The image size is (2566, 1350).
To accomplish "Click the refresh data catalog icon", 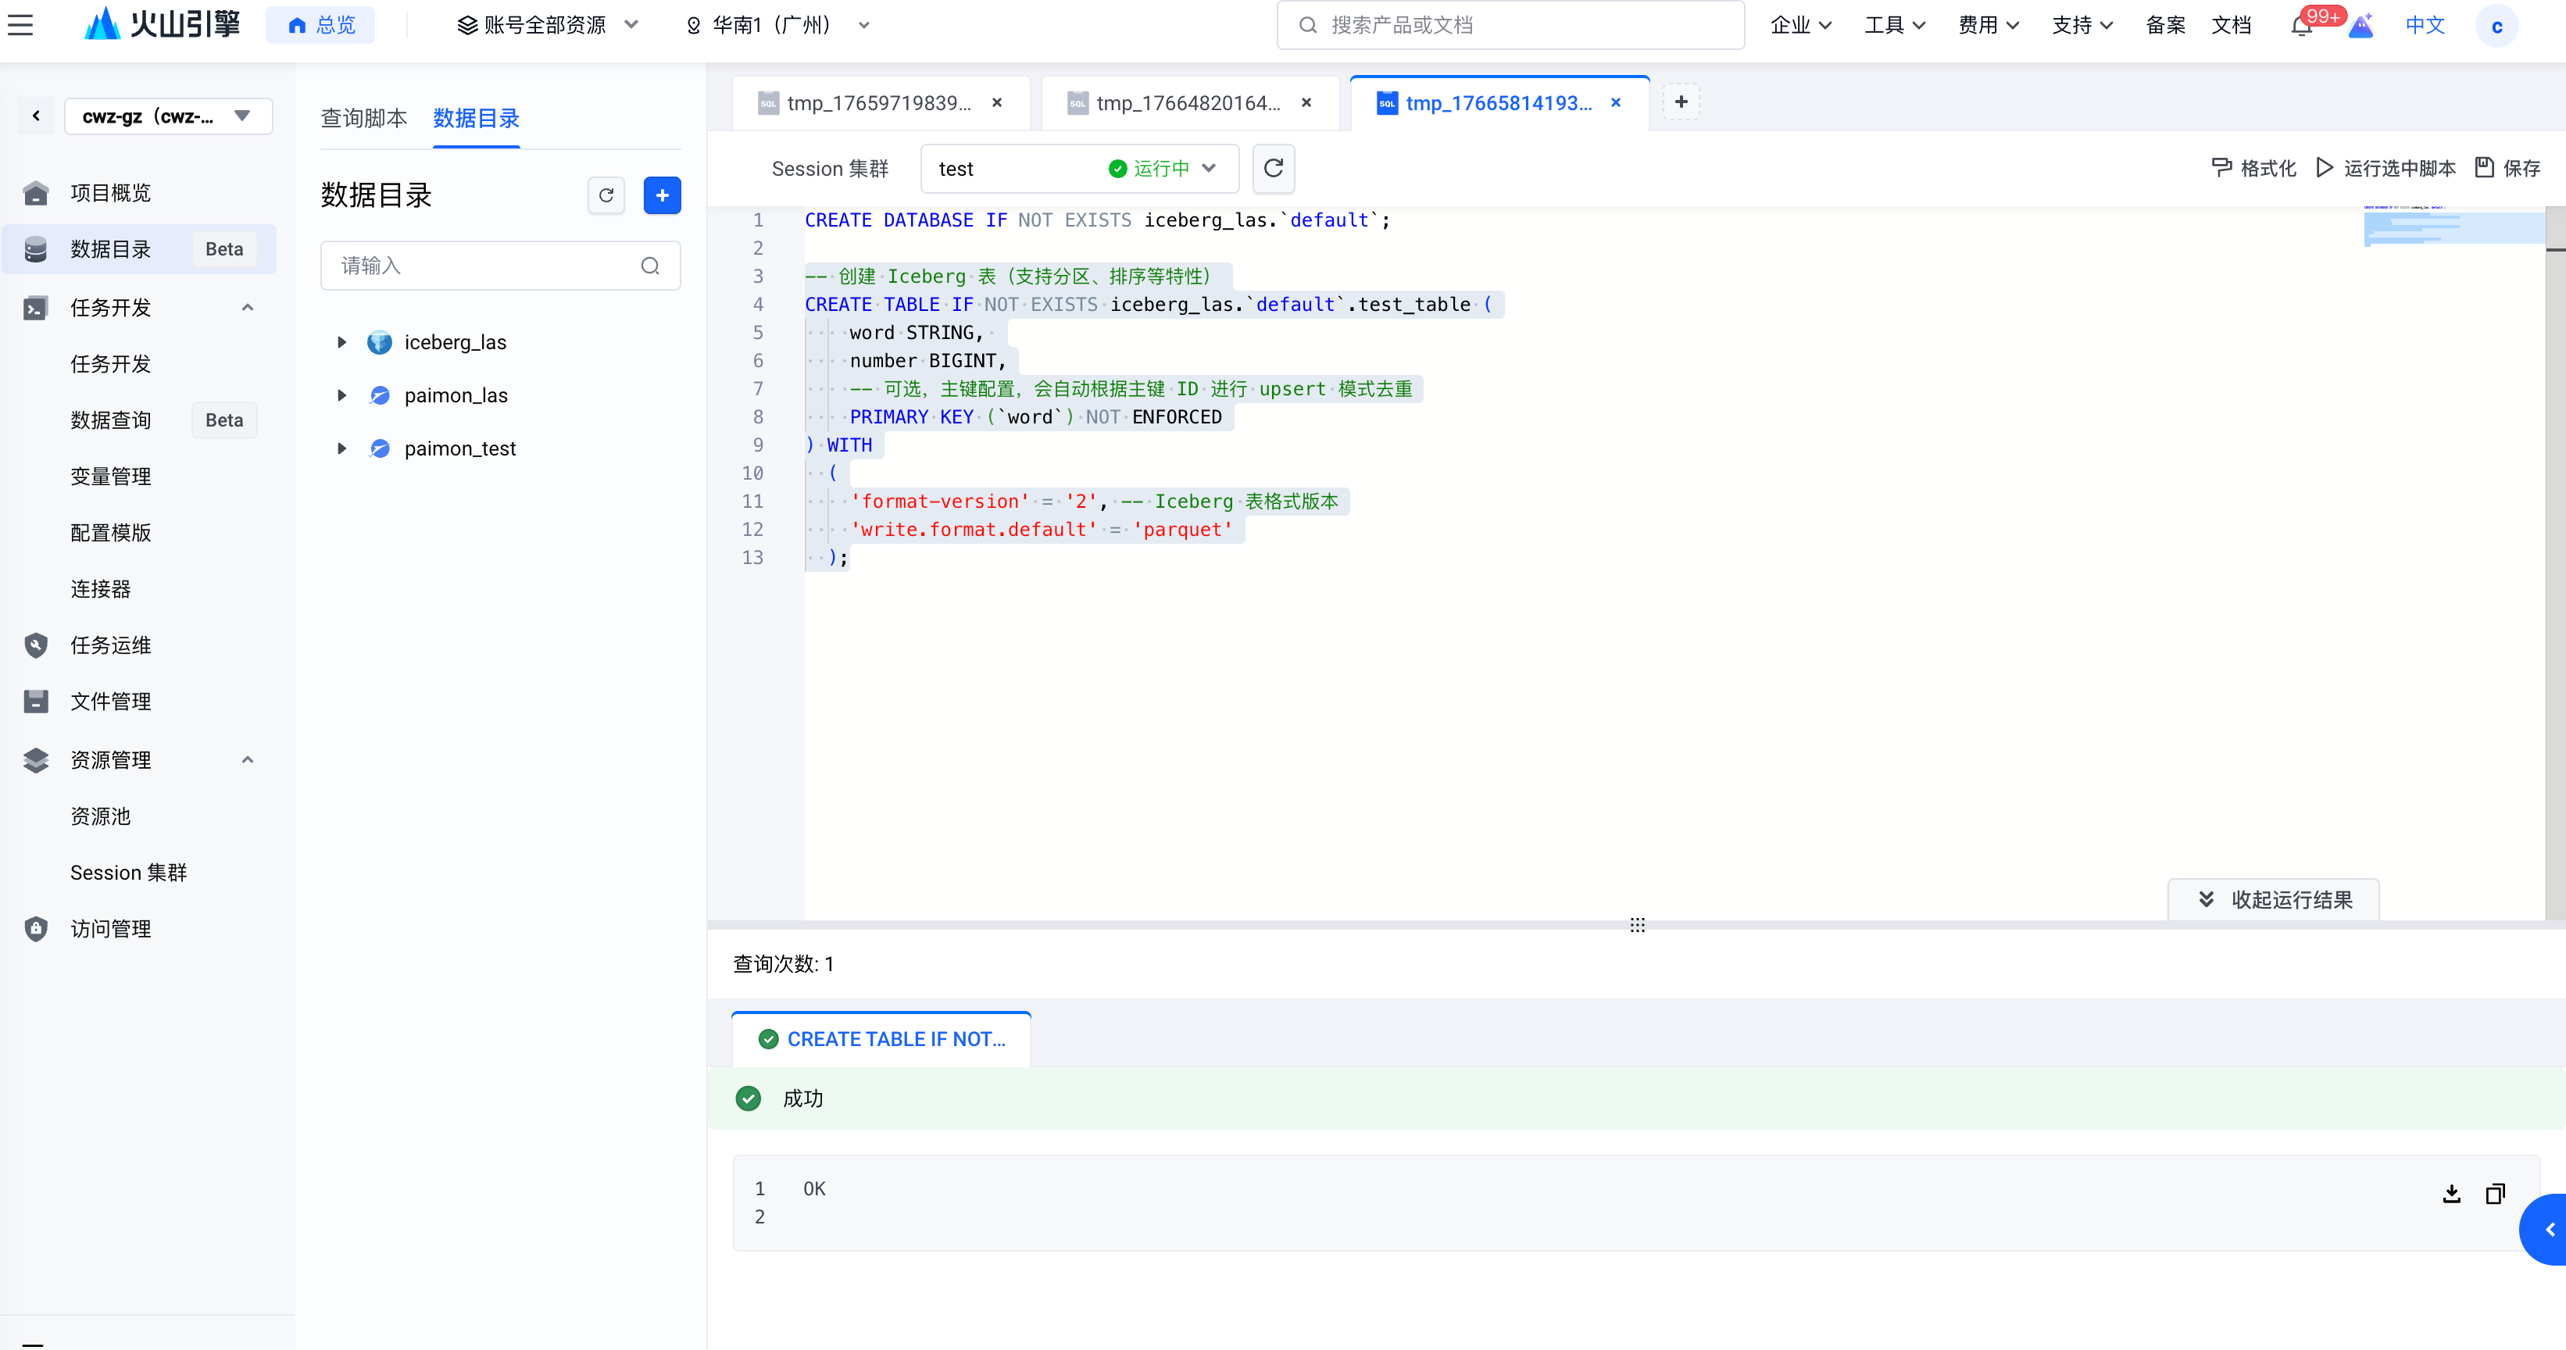I will 606,195.
